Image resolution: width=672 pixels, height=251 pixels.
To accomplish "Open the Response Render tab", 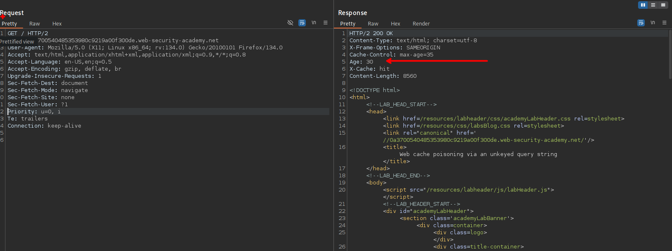I will pyautogui.click(x=421, y=24).
